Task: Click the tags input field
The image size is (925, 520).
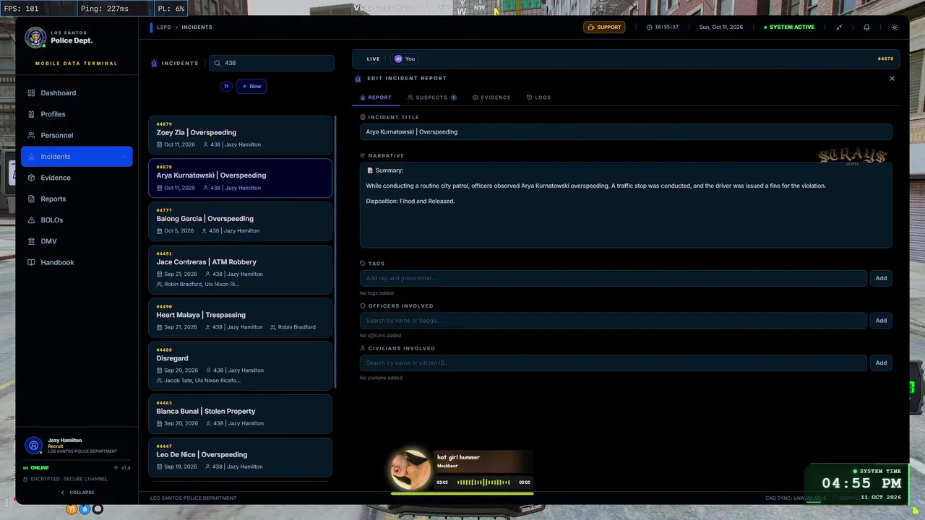Action: [614, 278]
